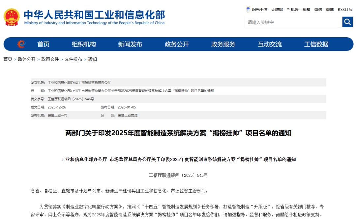Viewport: 356px width, 222px height.
Task: Open the 政务服务 navigation item
Action: pos(223,44)
